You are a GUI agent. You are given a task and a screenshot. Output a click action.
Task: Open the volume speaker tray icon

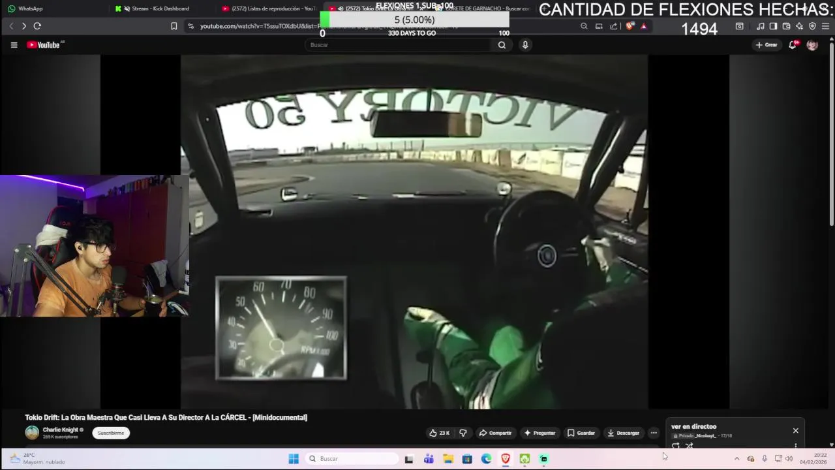789,459
